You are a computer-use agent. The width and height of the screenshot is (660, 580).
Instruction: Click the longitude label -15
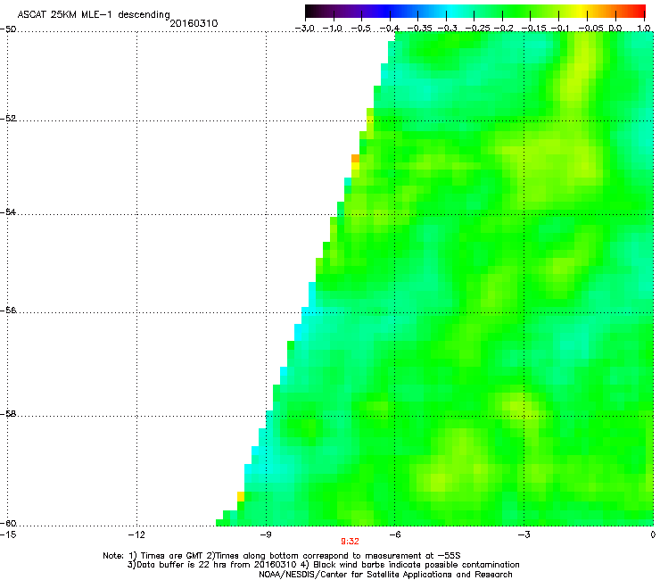(x=8, y=534)
